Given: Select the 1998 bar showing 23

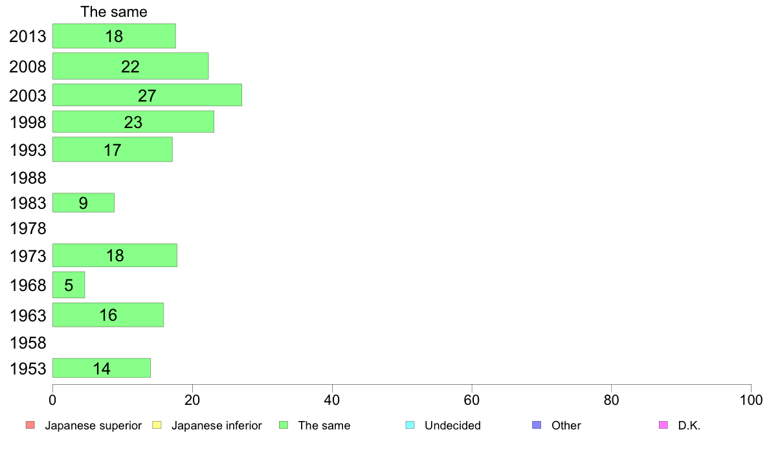Looking at the screenshot, I should pyautogui.click(x=133, y=122).
